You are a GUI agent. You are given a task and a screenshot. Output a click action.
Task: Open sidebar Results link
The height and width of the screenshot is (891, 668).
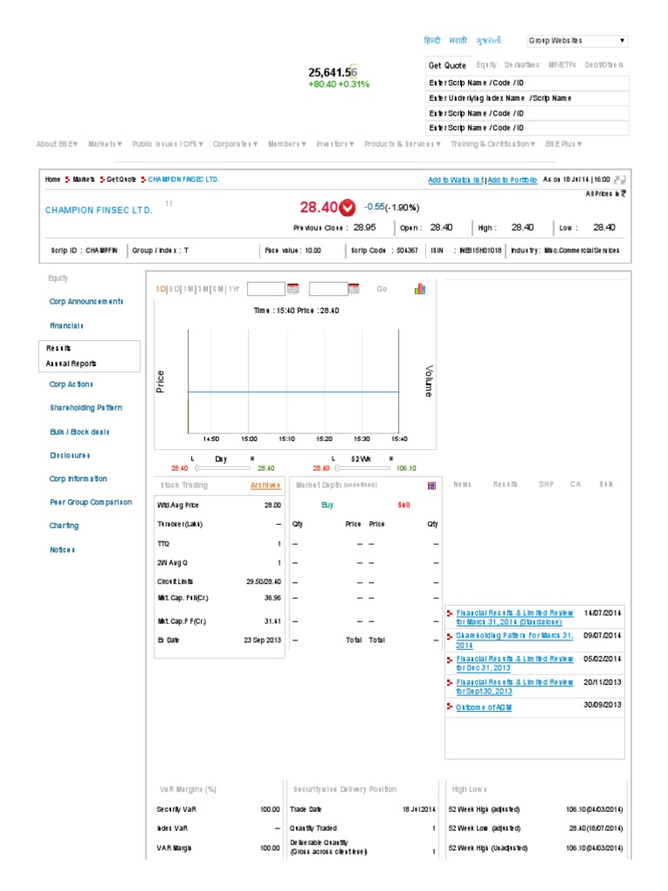(58, 348)
